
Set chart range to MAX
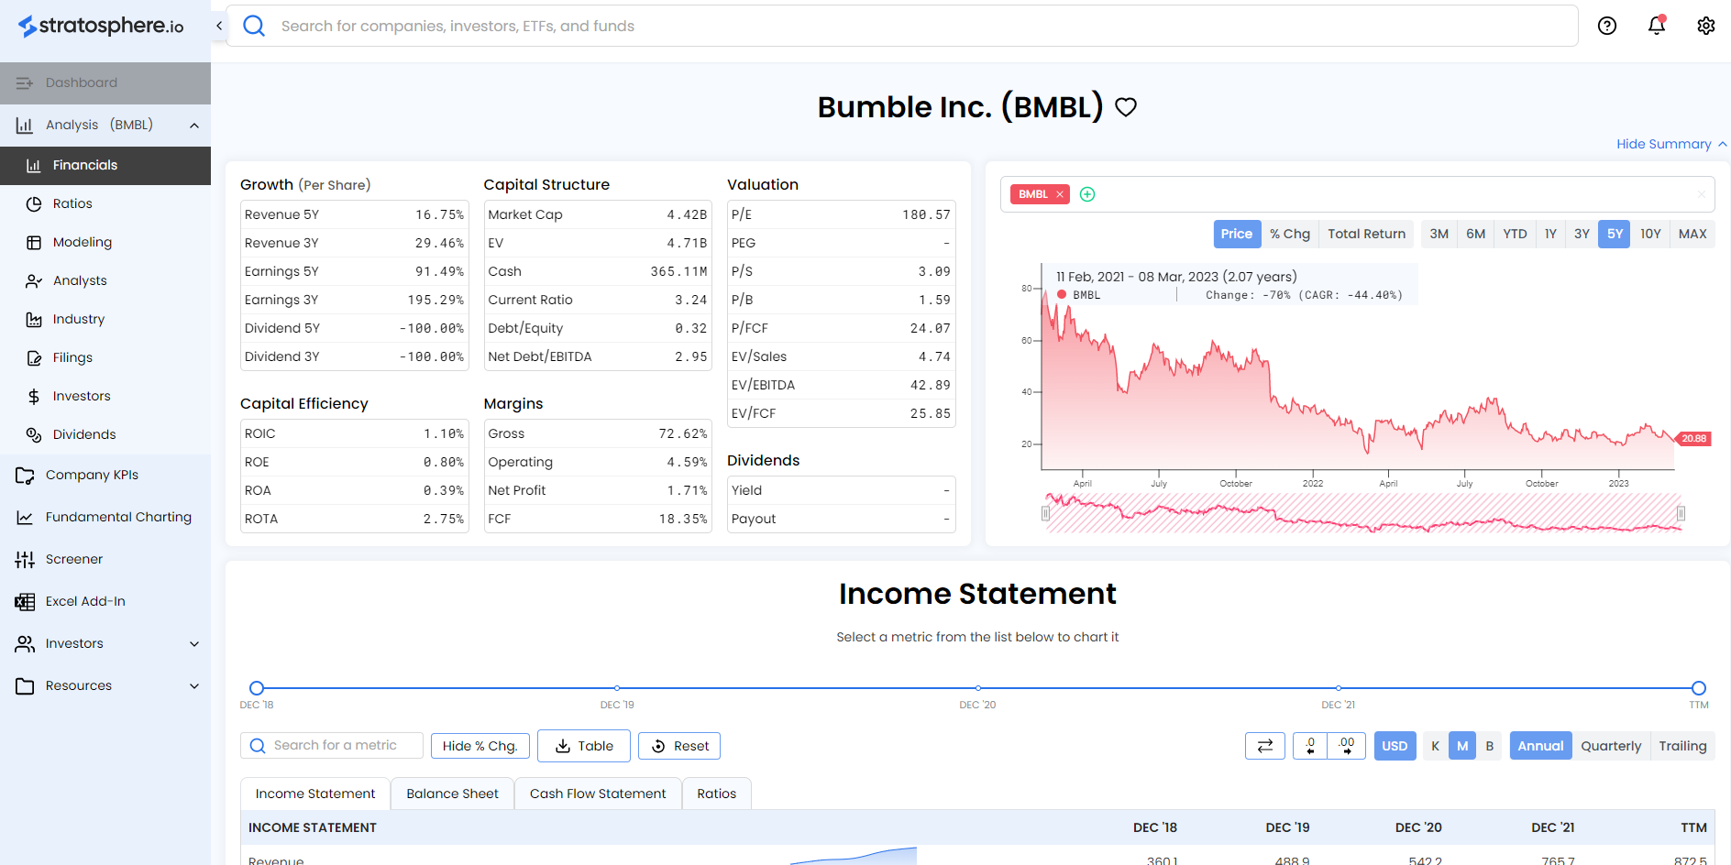(x=1692, y=234)
